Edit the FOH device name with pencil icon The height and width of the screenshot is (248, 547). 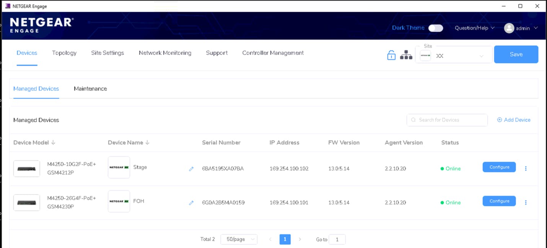(x=191, y=203)
